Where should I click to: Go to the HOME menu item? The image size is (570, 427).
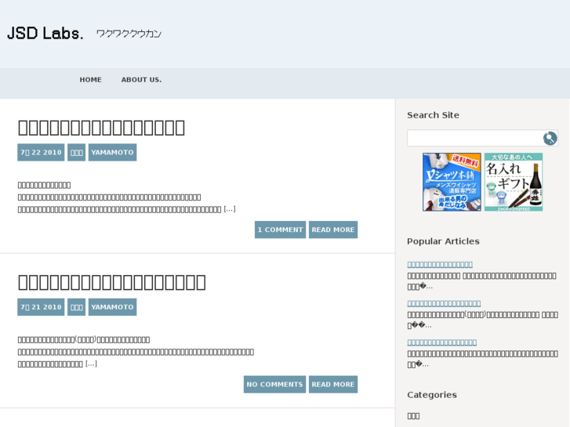point(90,80)
